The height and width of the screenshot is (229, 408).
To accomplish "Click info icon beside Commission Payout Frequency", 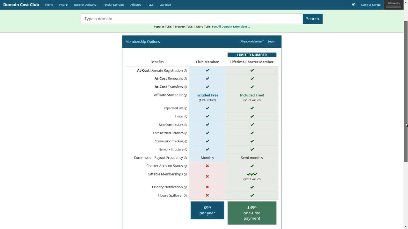I will coord(185,158).
